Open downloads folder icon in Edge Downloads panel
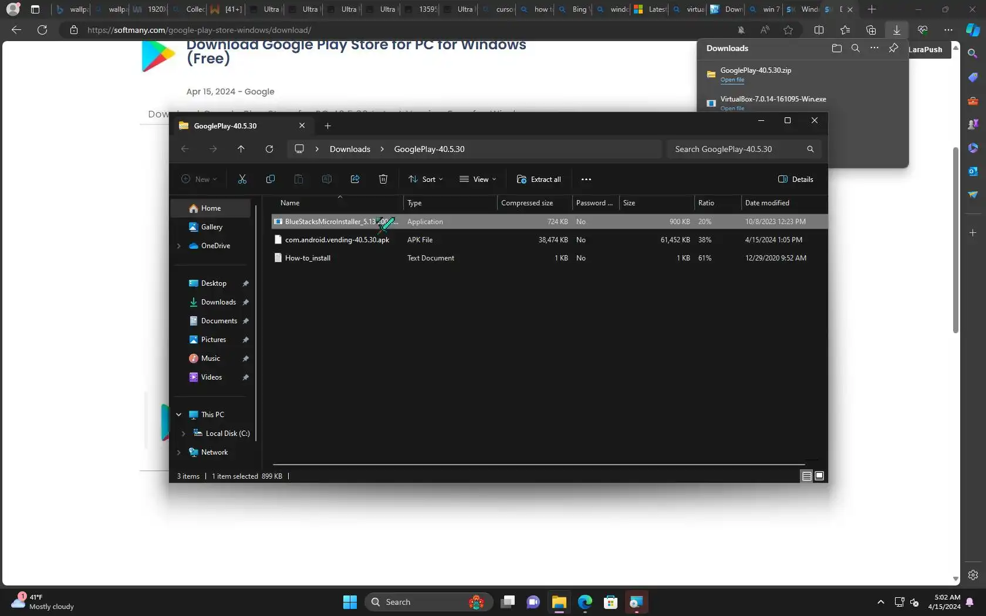 pos(837,48)
